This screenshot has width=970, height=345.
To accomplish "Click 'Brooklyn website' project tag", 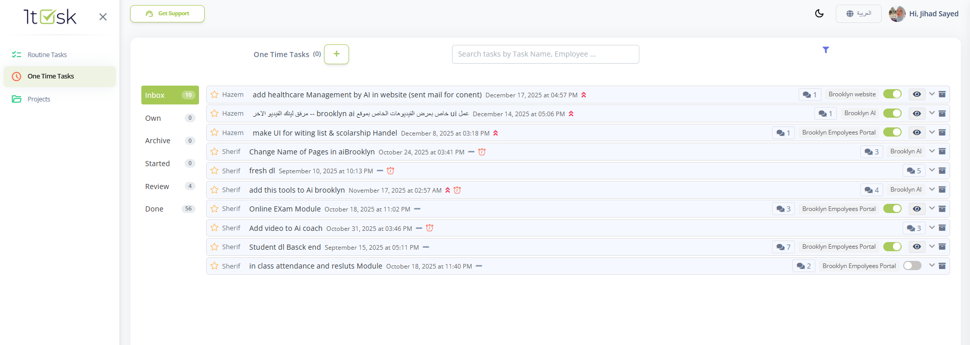I will [852, 94].
